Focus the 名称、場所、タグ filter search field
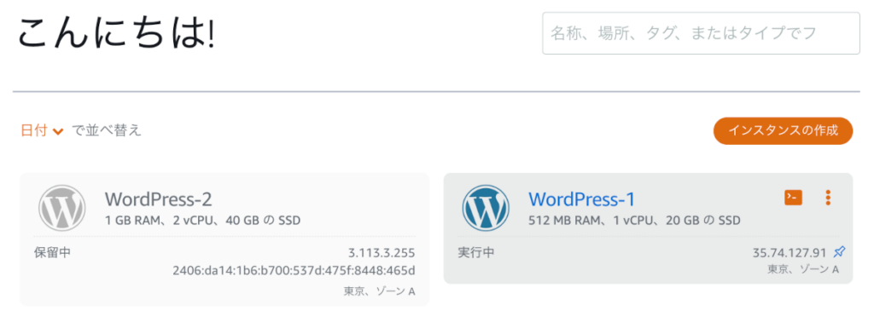The height and width of the screenshot is (317, 874). (x=701, y=33)
